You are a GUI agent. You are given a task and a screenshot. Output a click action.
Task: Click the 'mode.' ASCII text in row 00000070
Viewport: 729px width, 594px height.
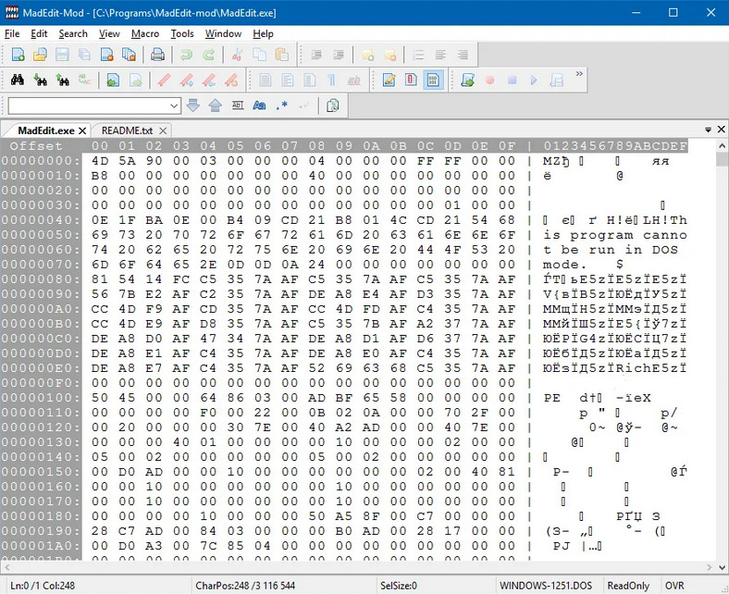pos(564,265)
